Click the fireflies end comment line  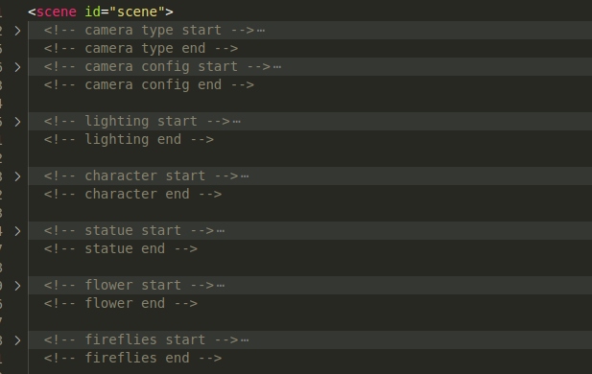[x=133, y=358]
